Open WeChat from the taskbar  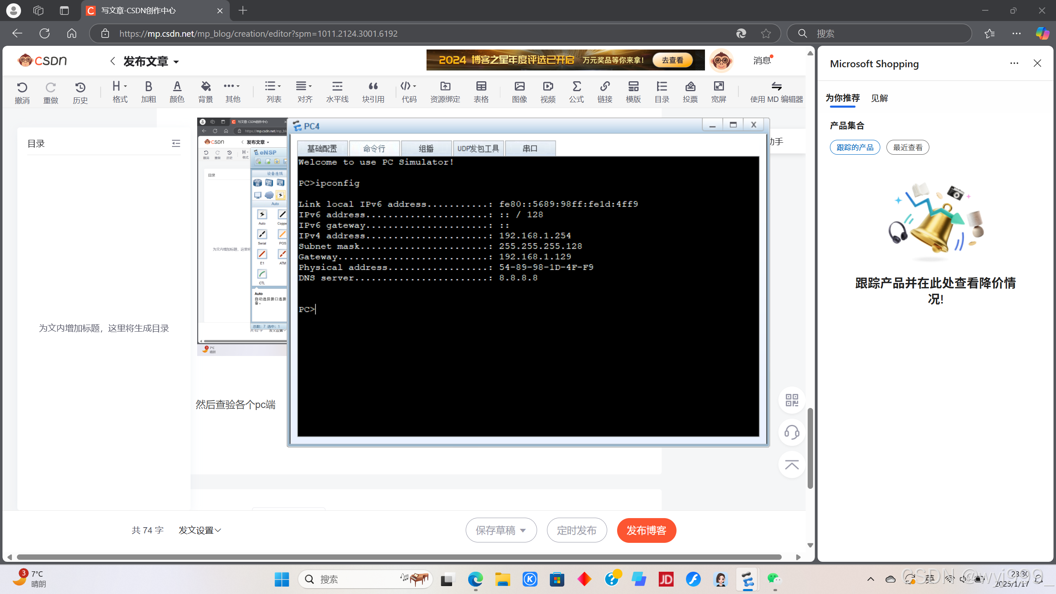774,579
